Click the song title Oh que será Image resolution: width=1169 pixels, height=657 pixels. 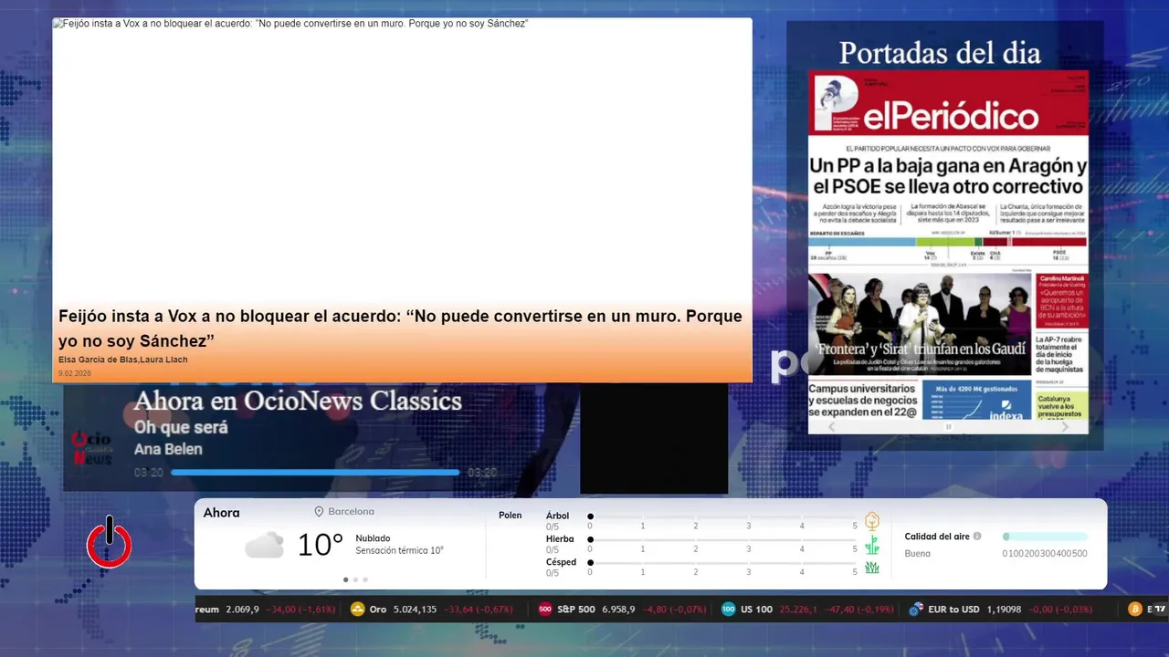pyautogui.click(x=181, y=427)
